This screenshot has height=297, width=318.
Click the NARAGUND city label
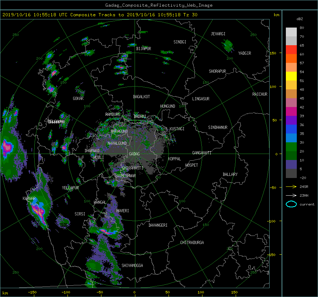click(x=119, y=131)
